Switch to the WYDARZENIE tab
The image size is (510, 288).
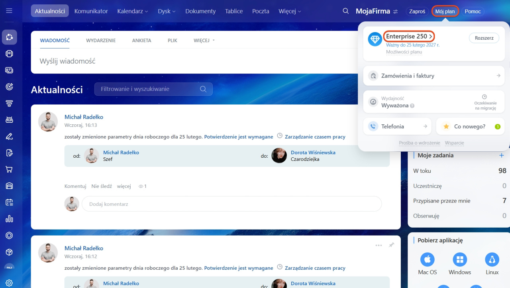pos(101,41)
